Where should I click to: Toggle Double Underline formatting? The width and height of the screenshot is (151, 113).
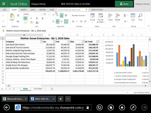tap(42, 18)
